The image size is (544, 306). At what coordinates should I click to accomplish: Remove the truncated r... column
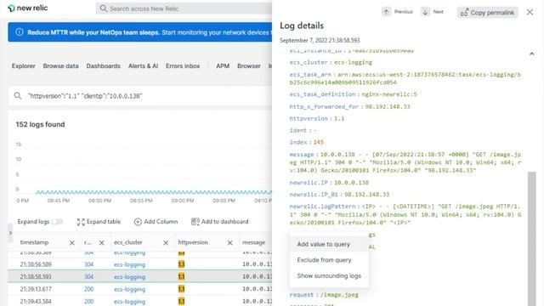coord(101,242)
